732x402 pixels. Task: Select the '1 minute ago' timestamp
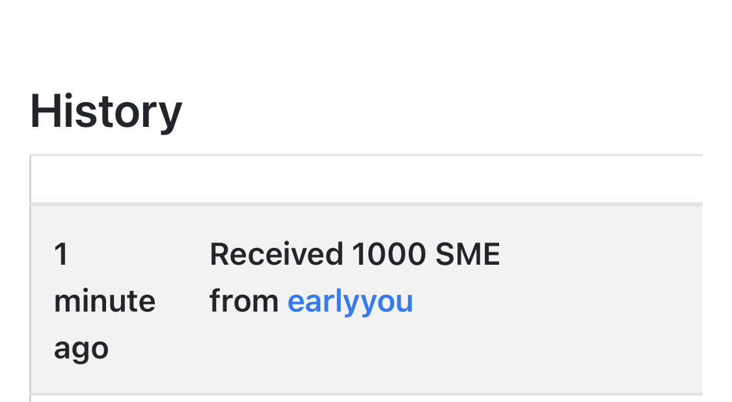click(105, 301)
